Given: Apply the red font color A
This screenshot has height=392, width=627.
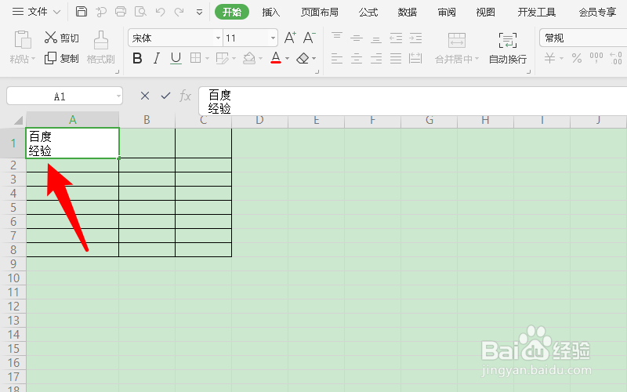Looking at the screenshot, I should pos(276,58).
